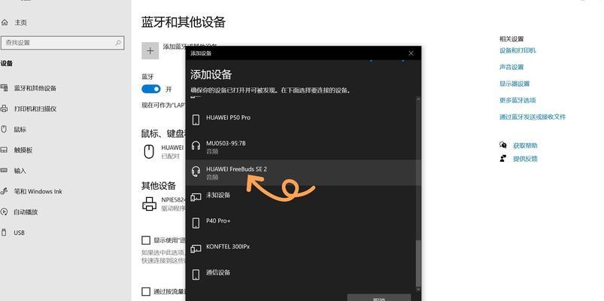This screenshot has width=604, height=301.
Task: Select the 打印机和扫描仪 sidebar icon
Action: pyautogui.click(x=5, y=108)
